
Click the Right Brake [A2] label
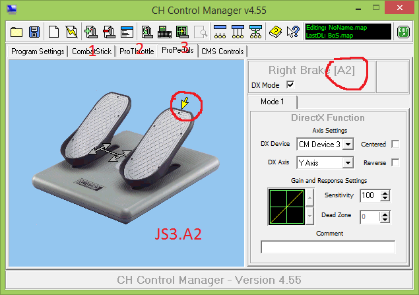tap(311, 70)
